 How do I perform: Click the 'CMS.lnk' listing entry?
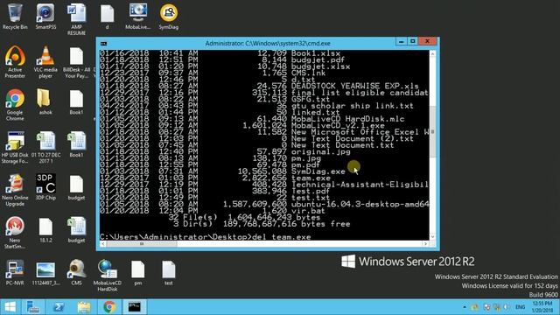[x=308, y=73]
